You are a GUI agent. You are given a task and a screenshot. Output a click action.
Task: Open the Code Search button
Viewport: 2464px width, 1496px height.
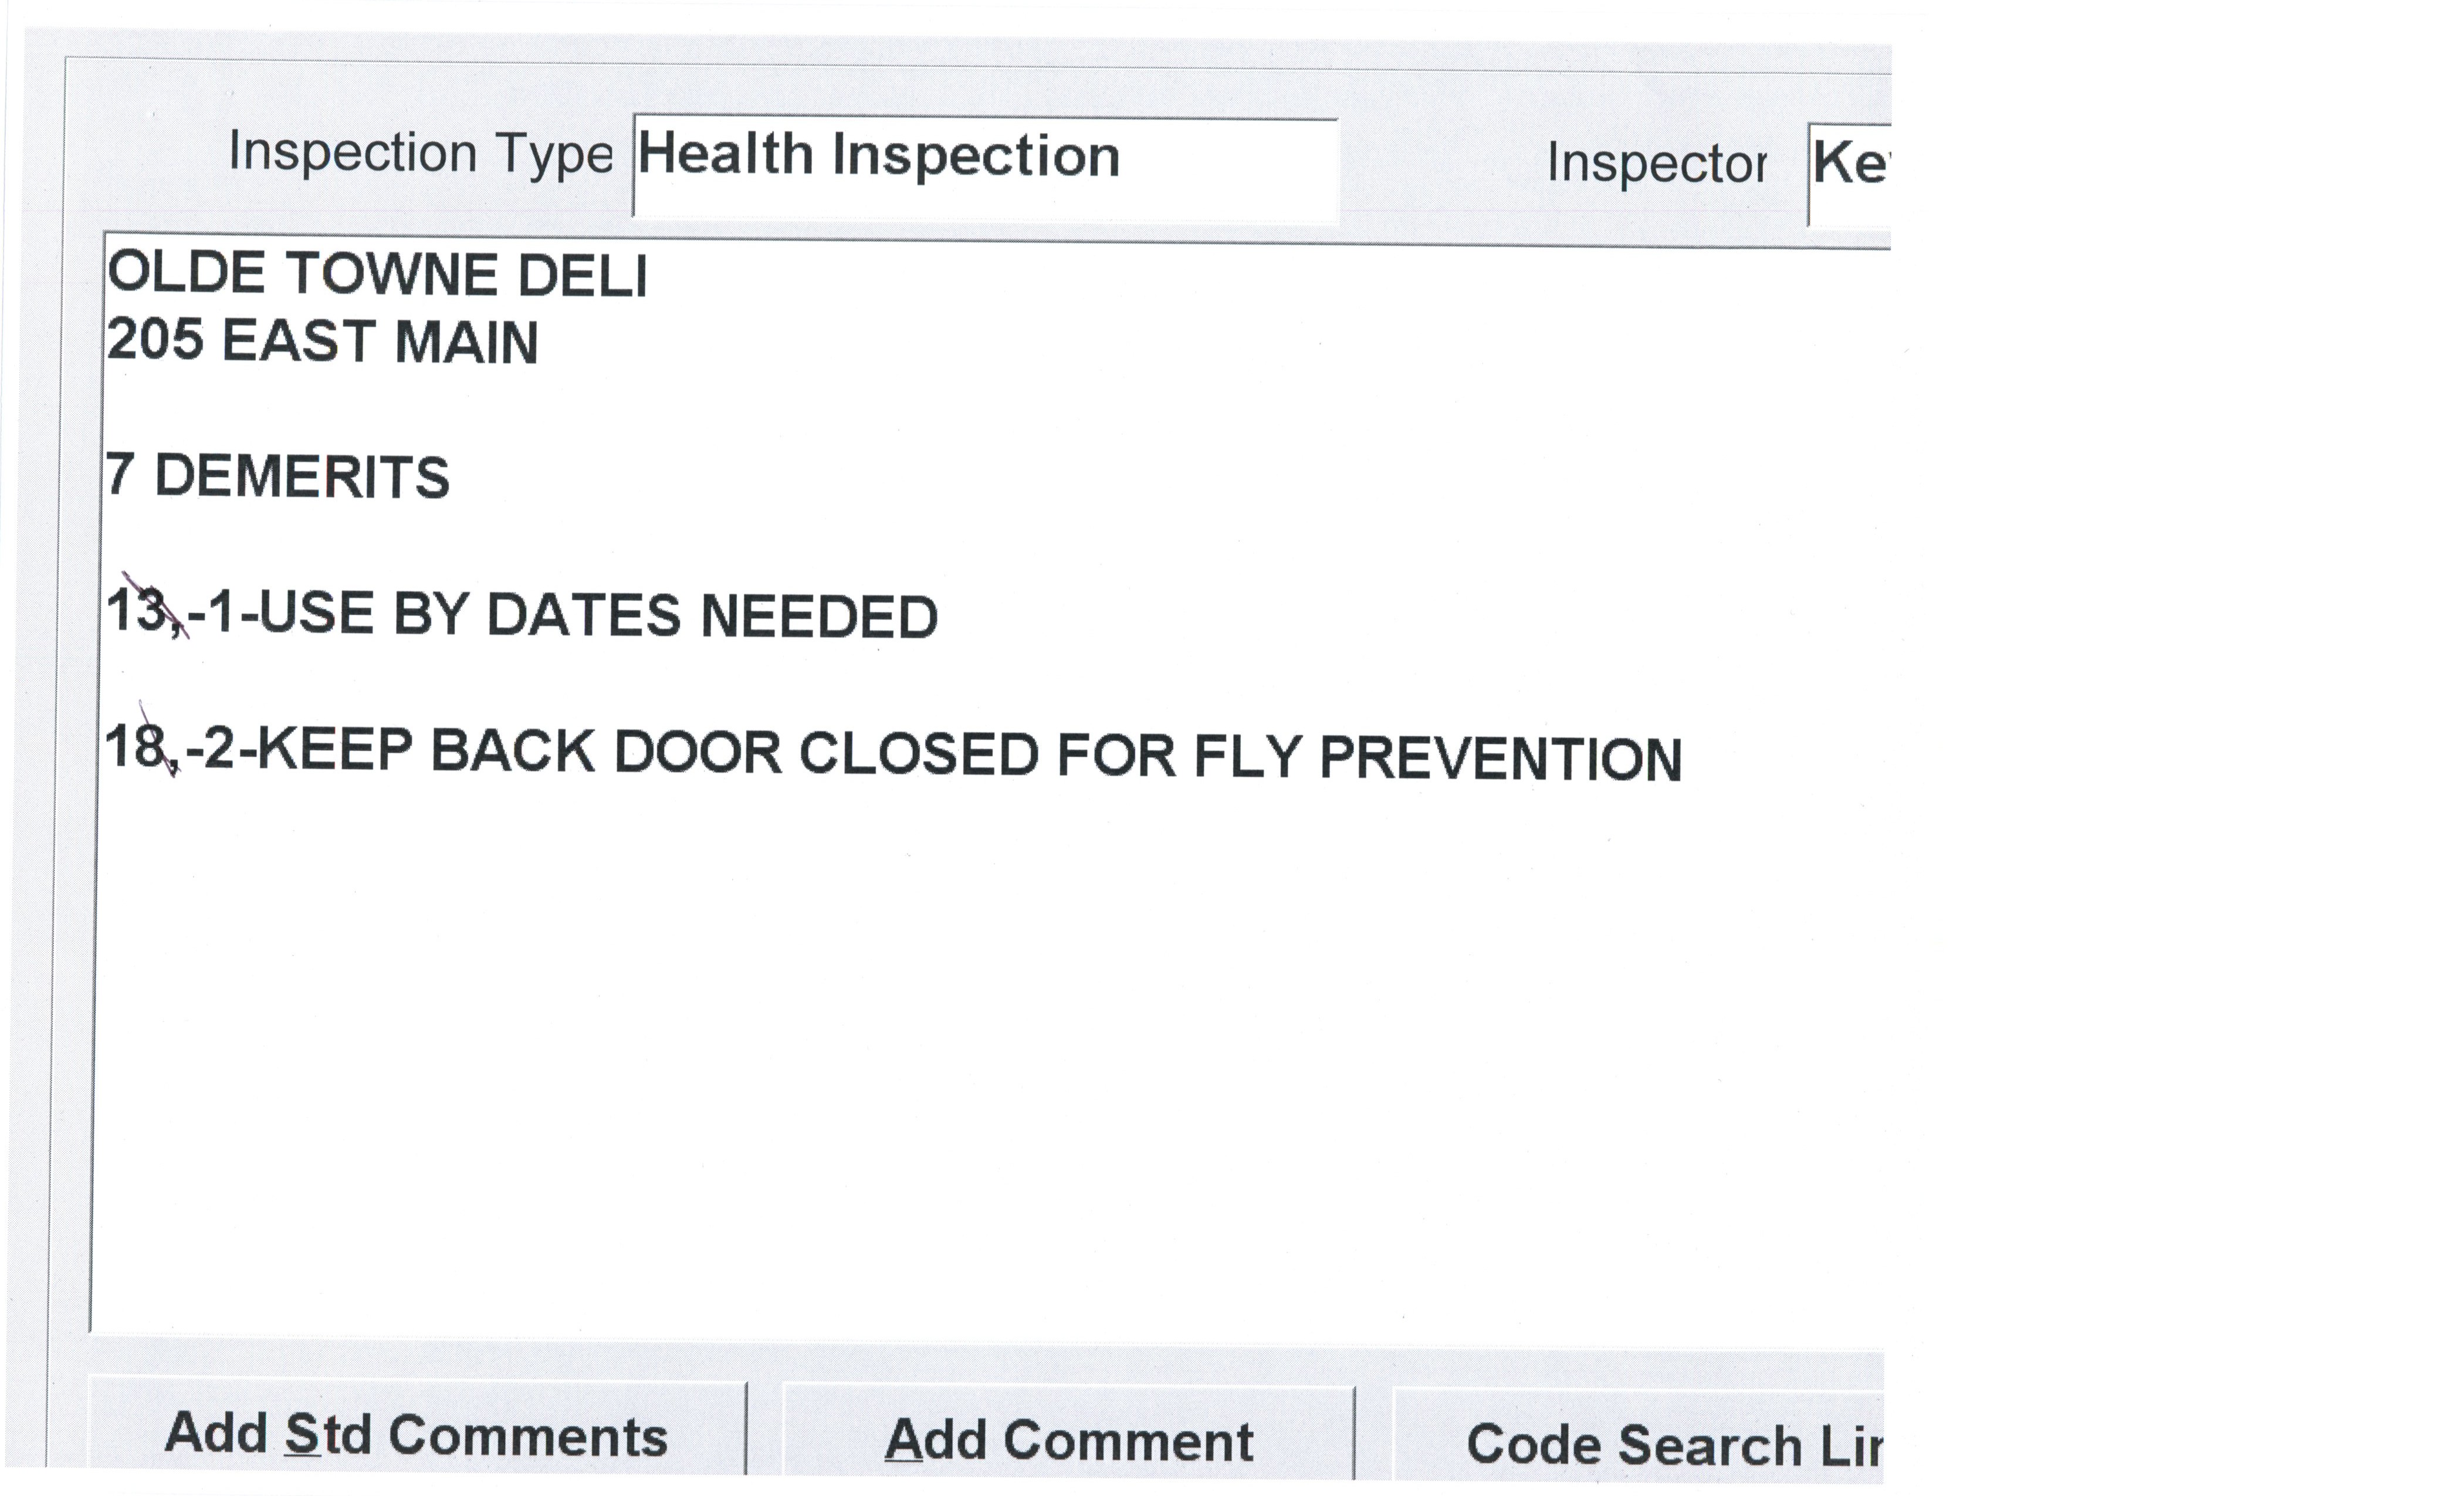(1640, 1443)
